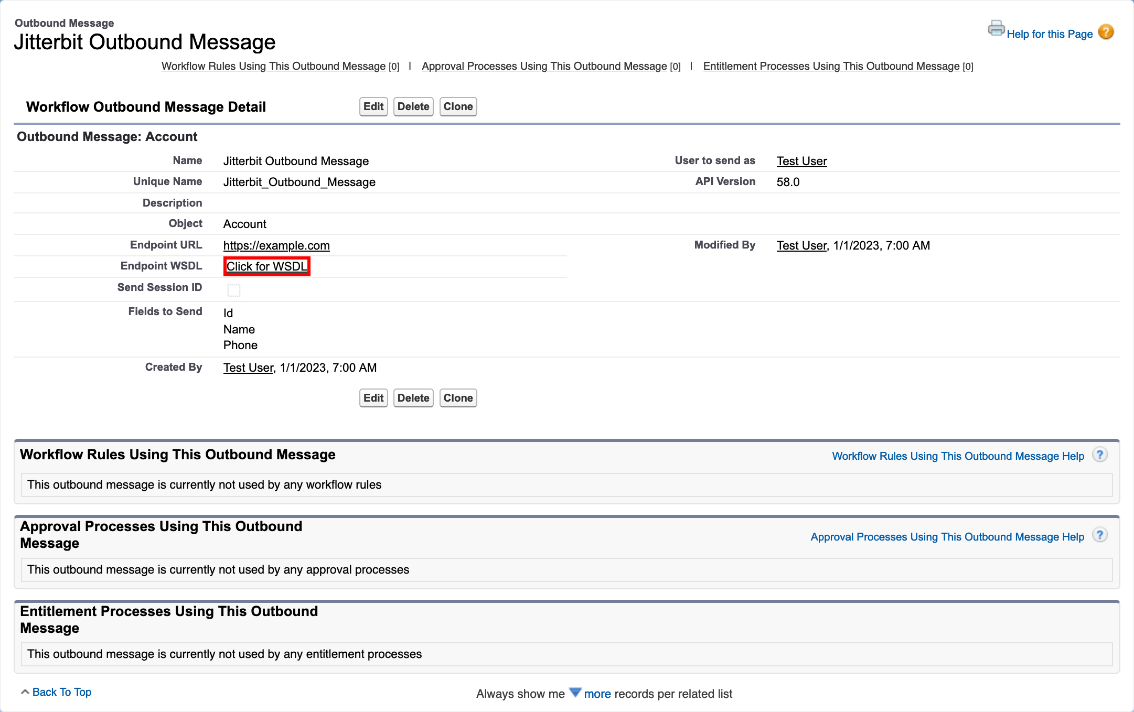
Task: Click the printer icon for printable view
Action: click(996, 28)
